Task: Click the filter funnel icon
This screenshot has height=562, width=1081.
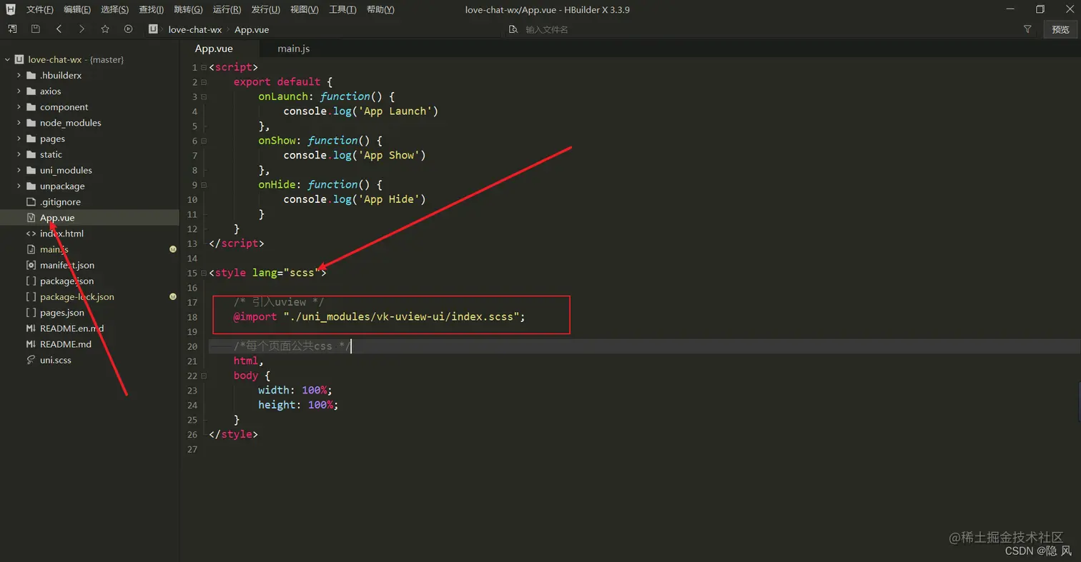Action: pos(1027,29)
